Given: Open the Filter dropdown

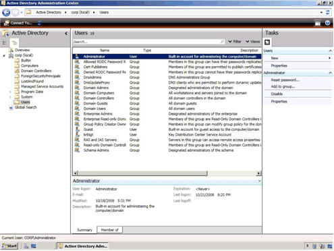Looking at the screenshot, I should point(235,42).
